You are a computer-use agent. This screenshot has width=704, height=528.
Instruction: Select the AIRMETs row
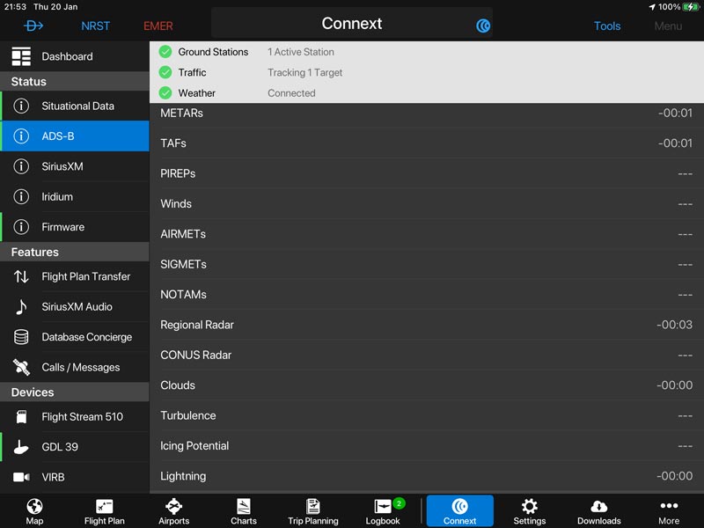coord(427,234)
